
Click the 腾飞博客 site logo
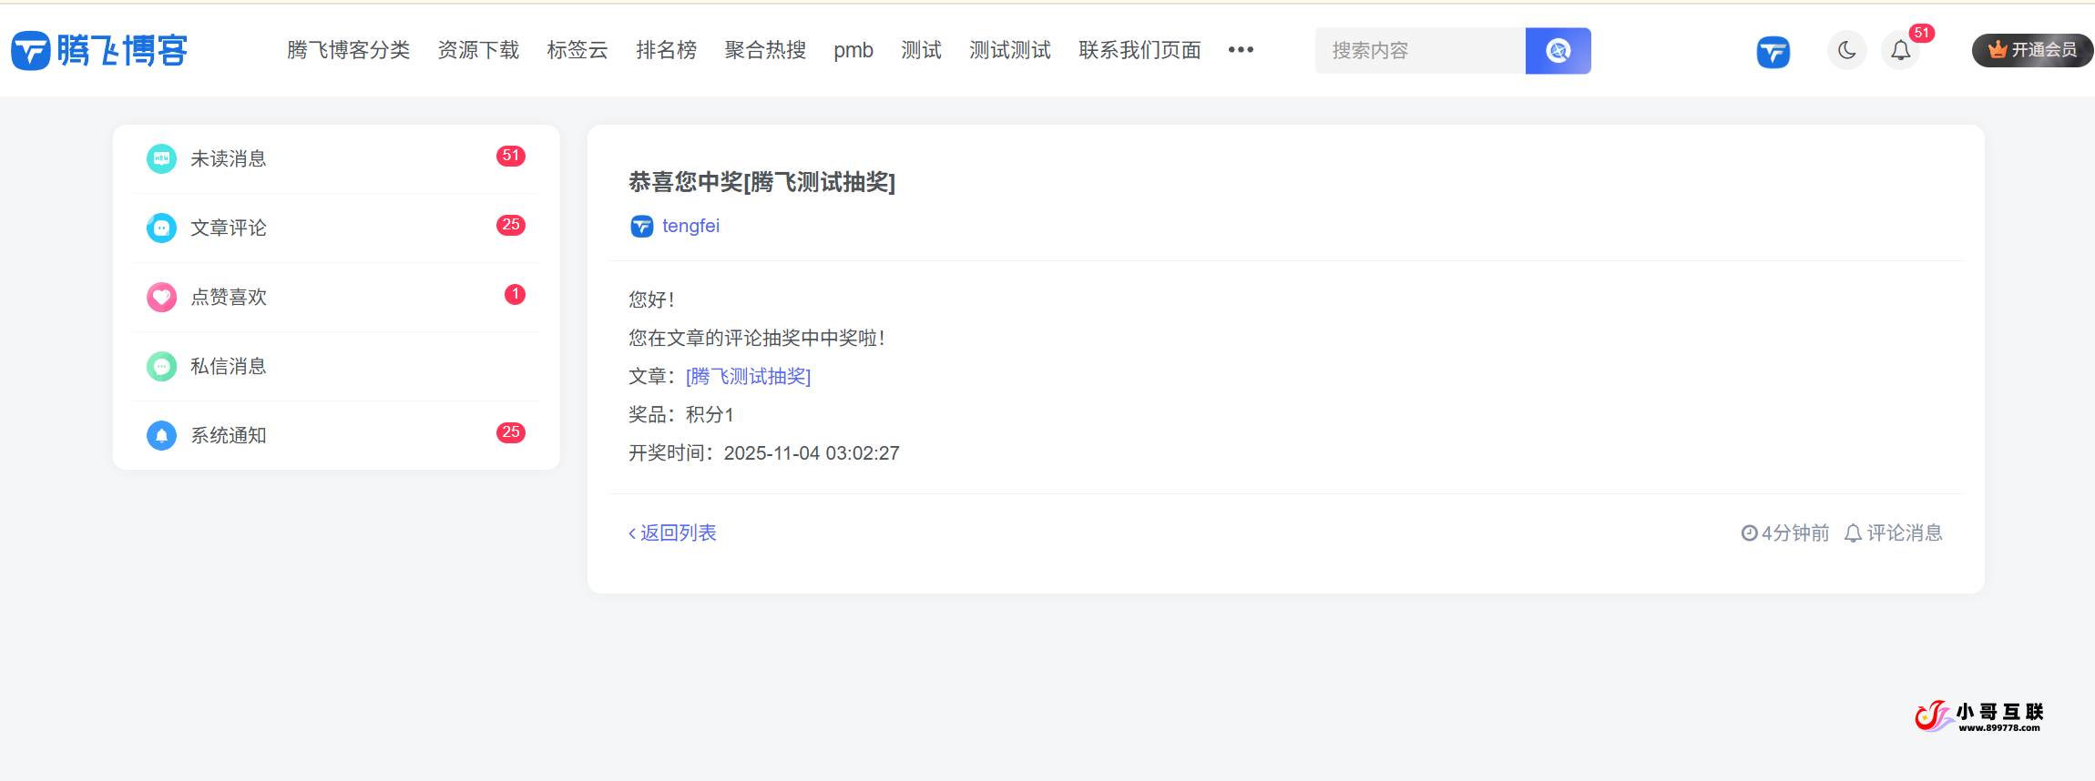point(99,50)
